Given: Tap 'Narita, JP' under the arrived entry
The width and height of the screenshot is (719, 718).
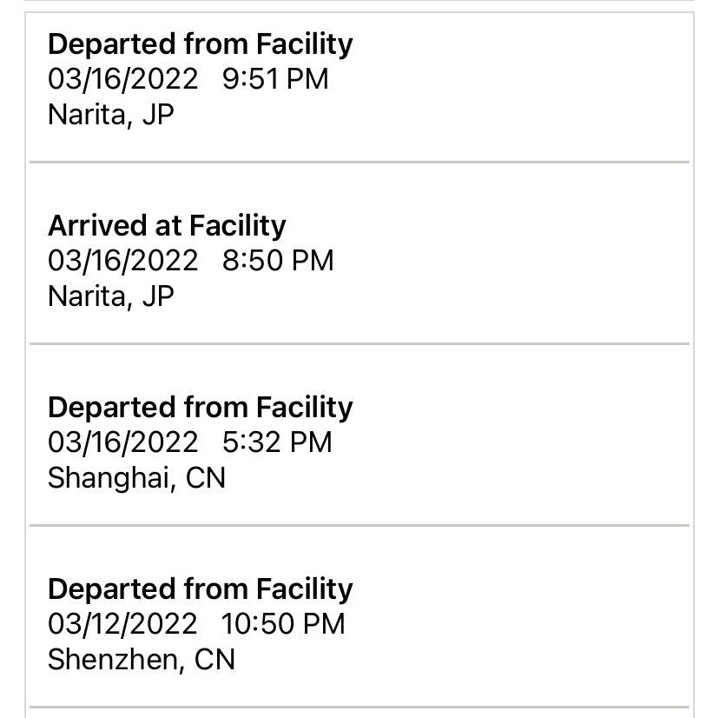Looking at the screenshot, I should [111, 296].
